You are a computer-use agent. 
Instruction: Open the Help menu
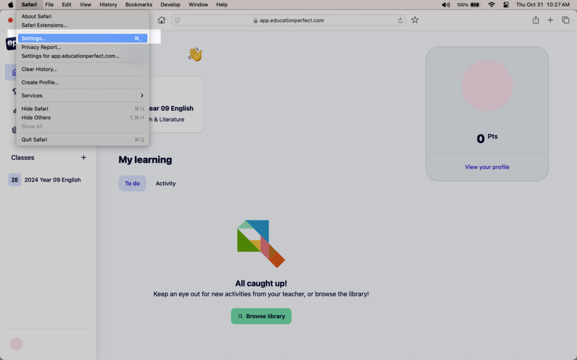coord(222,4)
